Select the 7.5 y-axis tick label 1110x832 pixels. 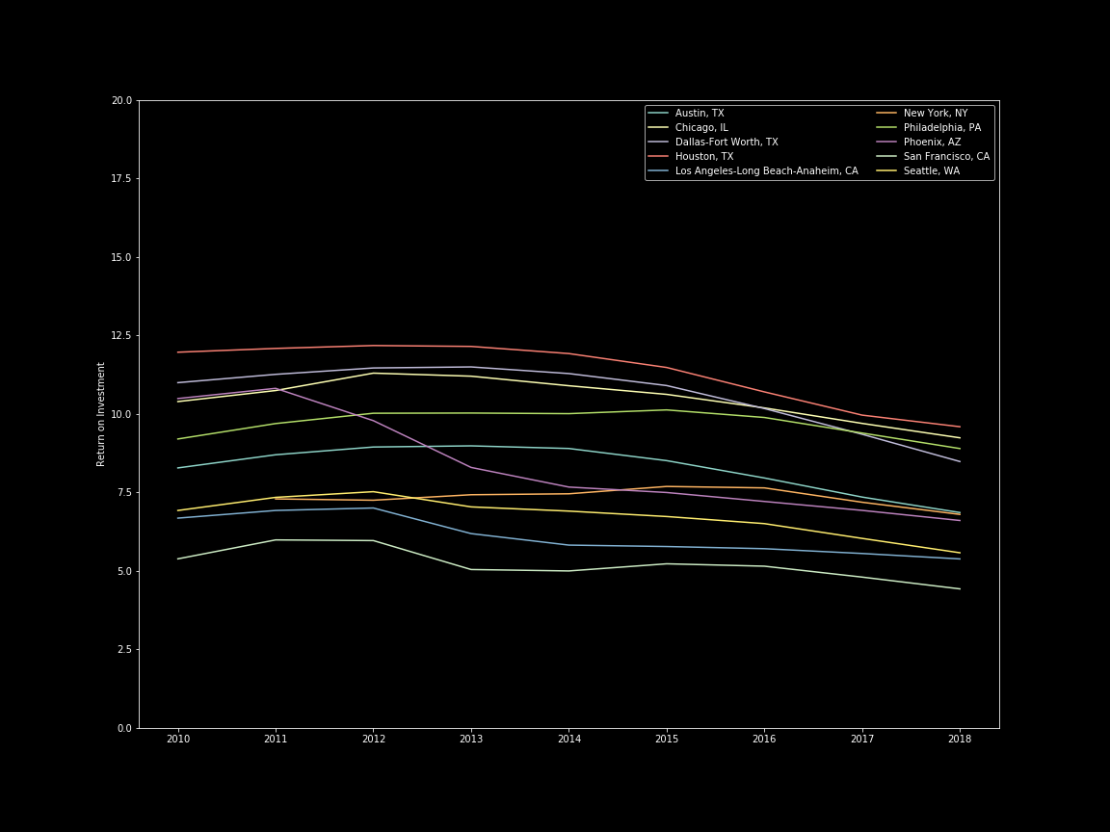point(124,493)
